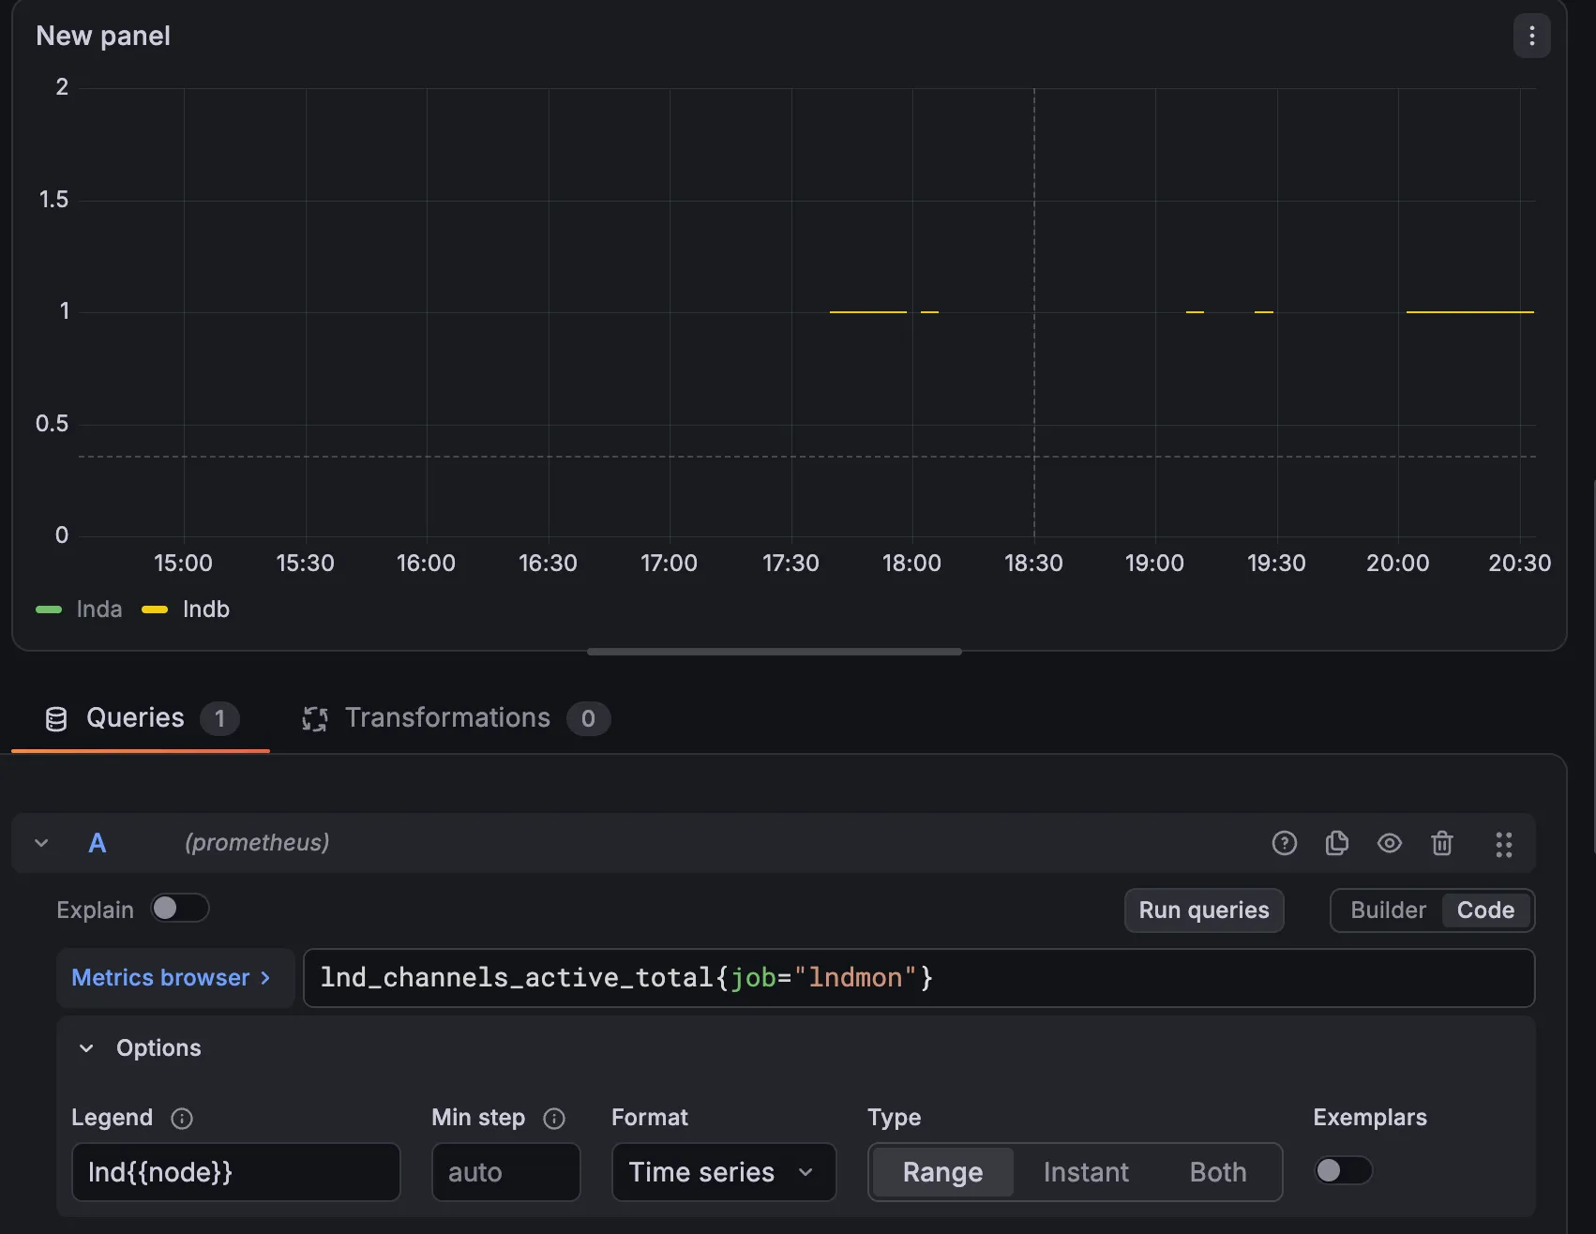Select the Instant query type

click(1086, 1172)
